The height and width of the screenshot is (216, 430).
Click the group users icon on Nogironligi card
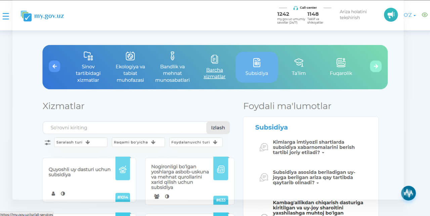coord(157,197)
